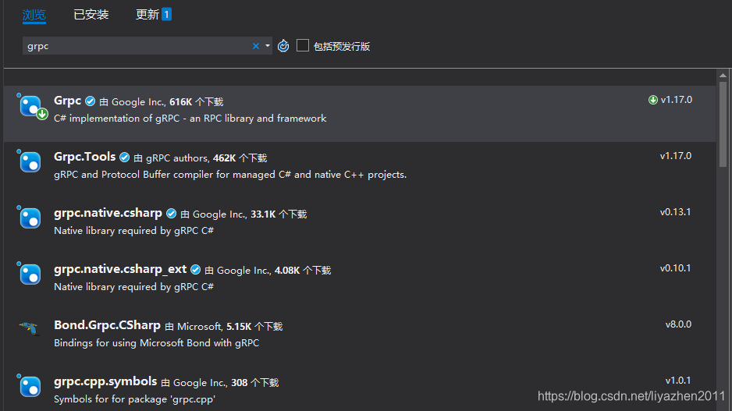The width and height of the screenshot is (732, 411).
Task: Click the 5.15K 个下载 count
Action: tap(254, 327)
